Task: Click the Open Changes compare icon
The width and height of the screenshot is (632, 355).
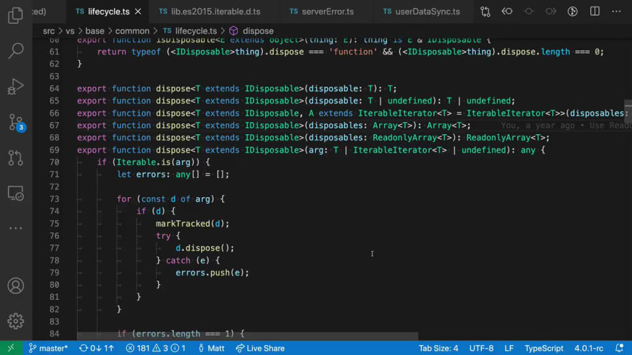Action: coord(485,11)
